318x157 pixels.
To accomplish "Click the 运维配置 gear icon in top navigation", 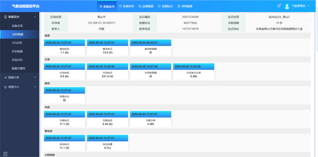I will pos(140,6).
